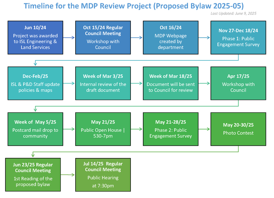
Task: Select the 'Dec-Feb/25' staff update box
Action: point(35,83)
